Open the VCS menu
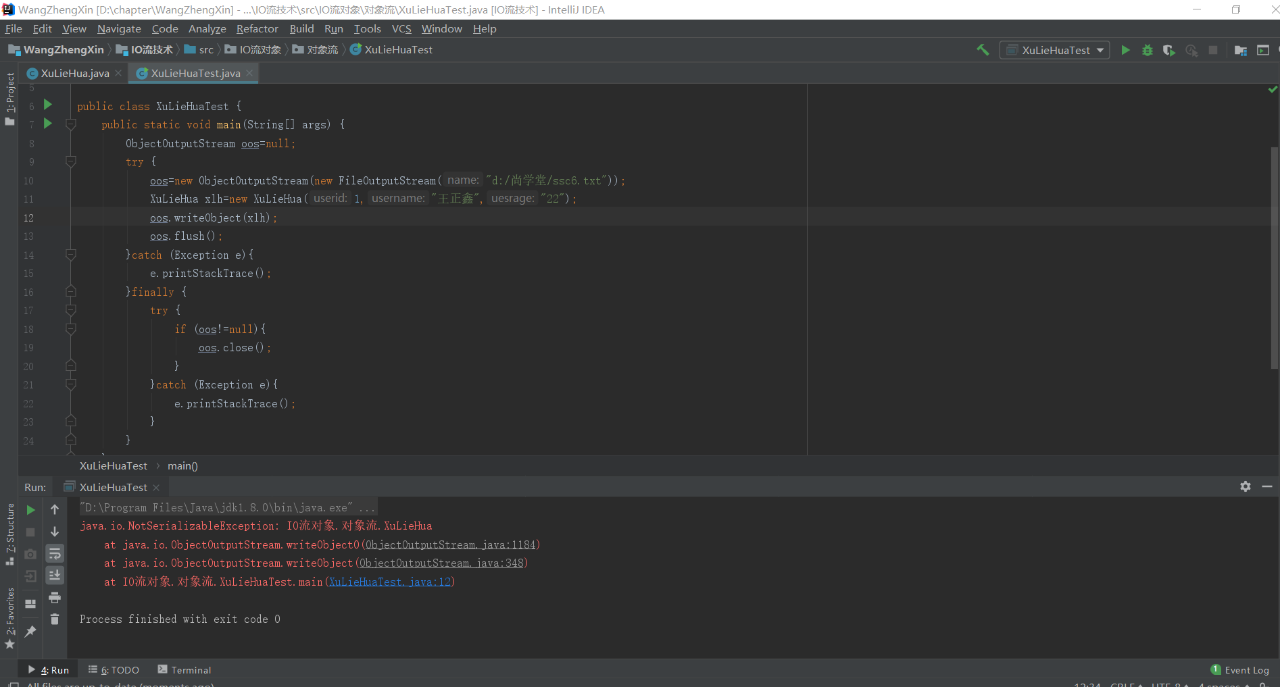Screen dimensions: 1280x687 pyautogui.click(x=401, y=28)
